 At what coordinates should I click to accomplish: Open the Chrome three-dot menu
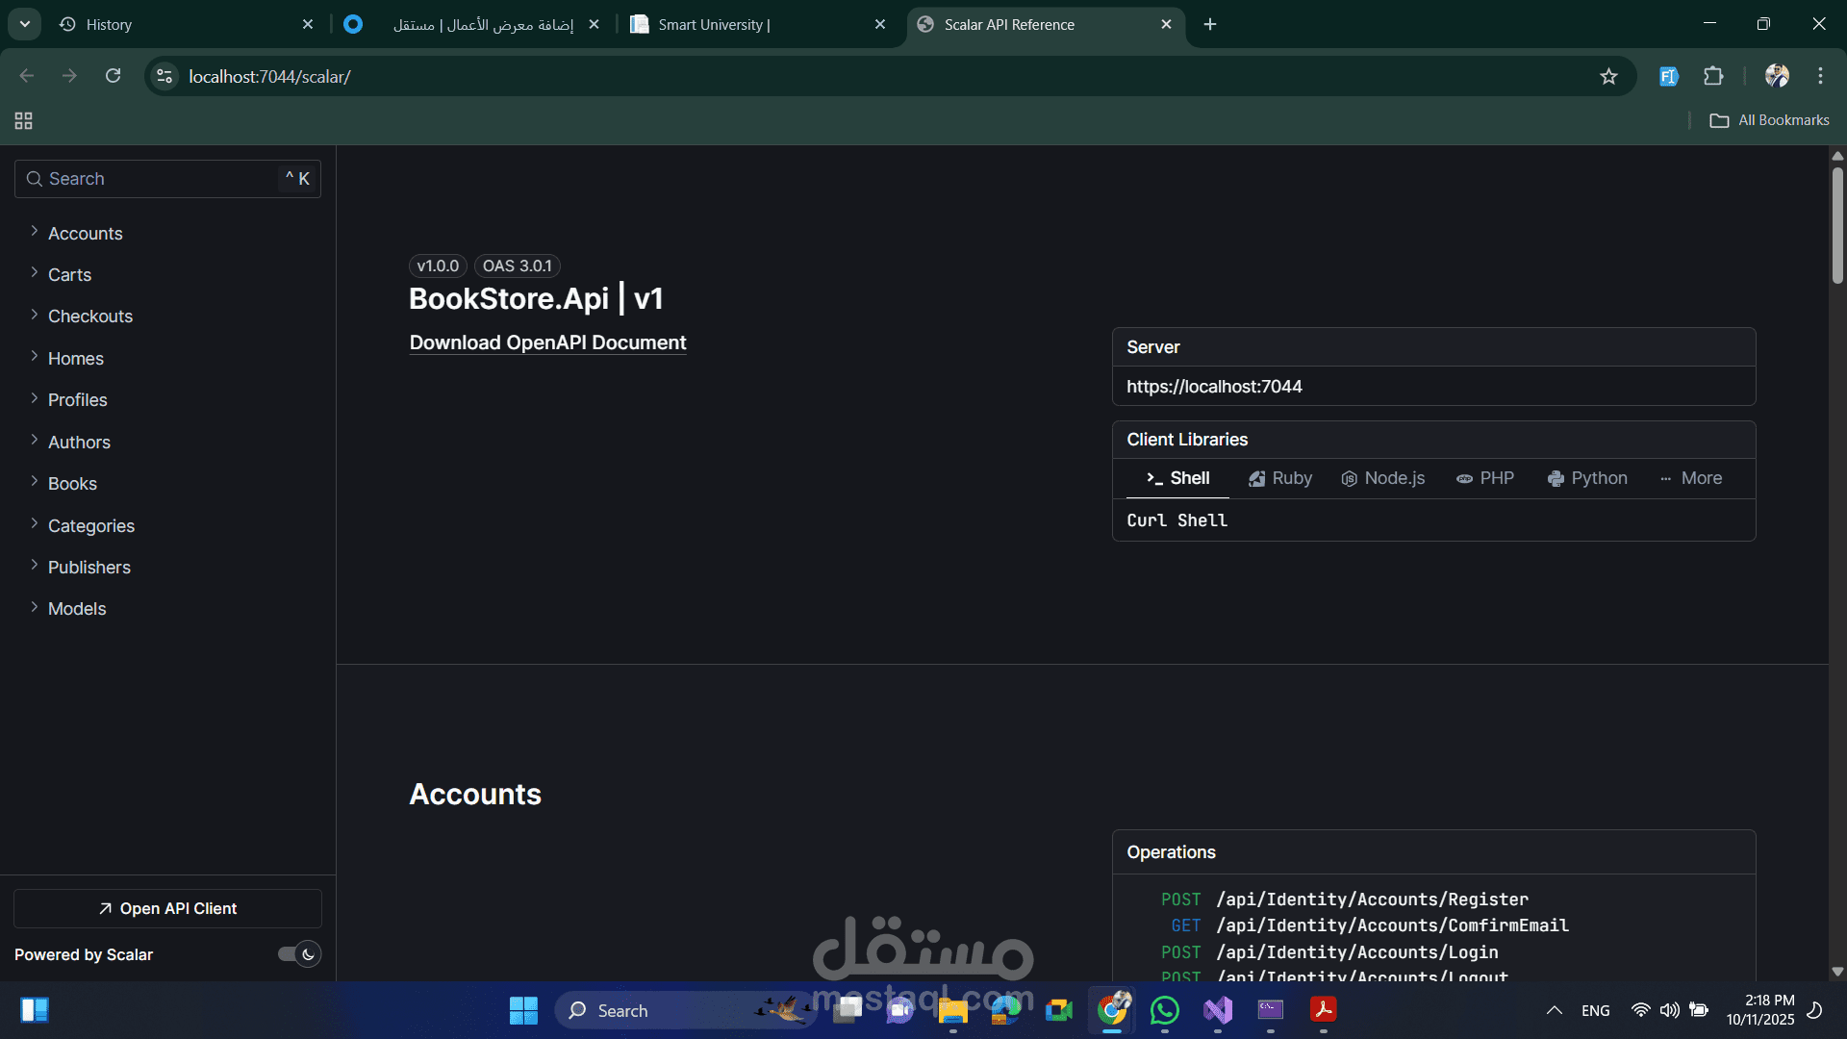(x=1820, y=76)
